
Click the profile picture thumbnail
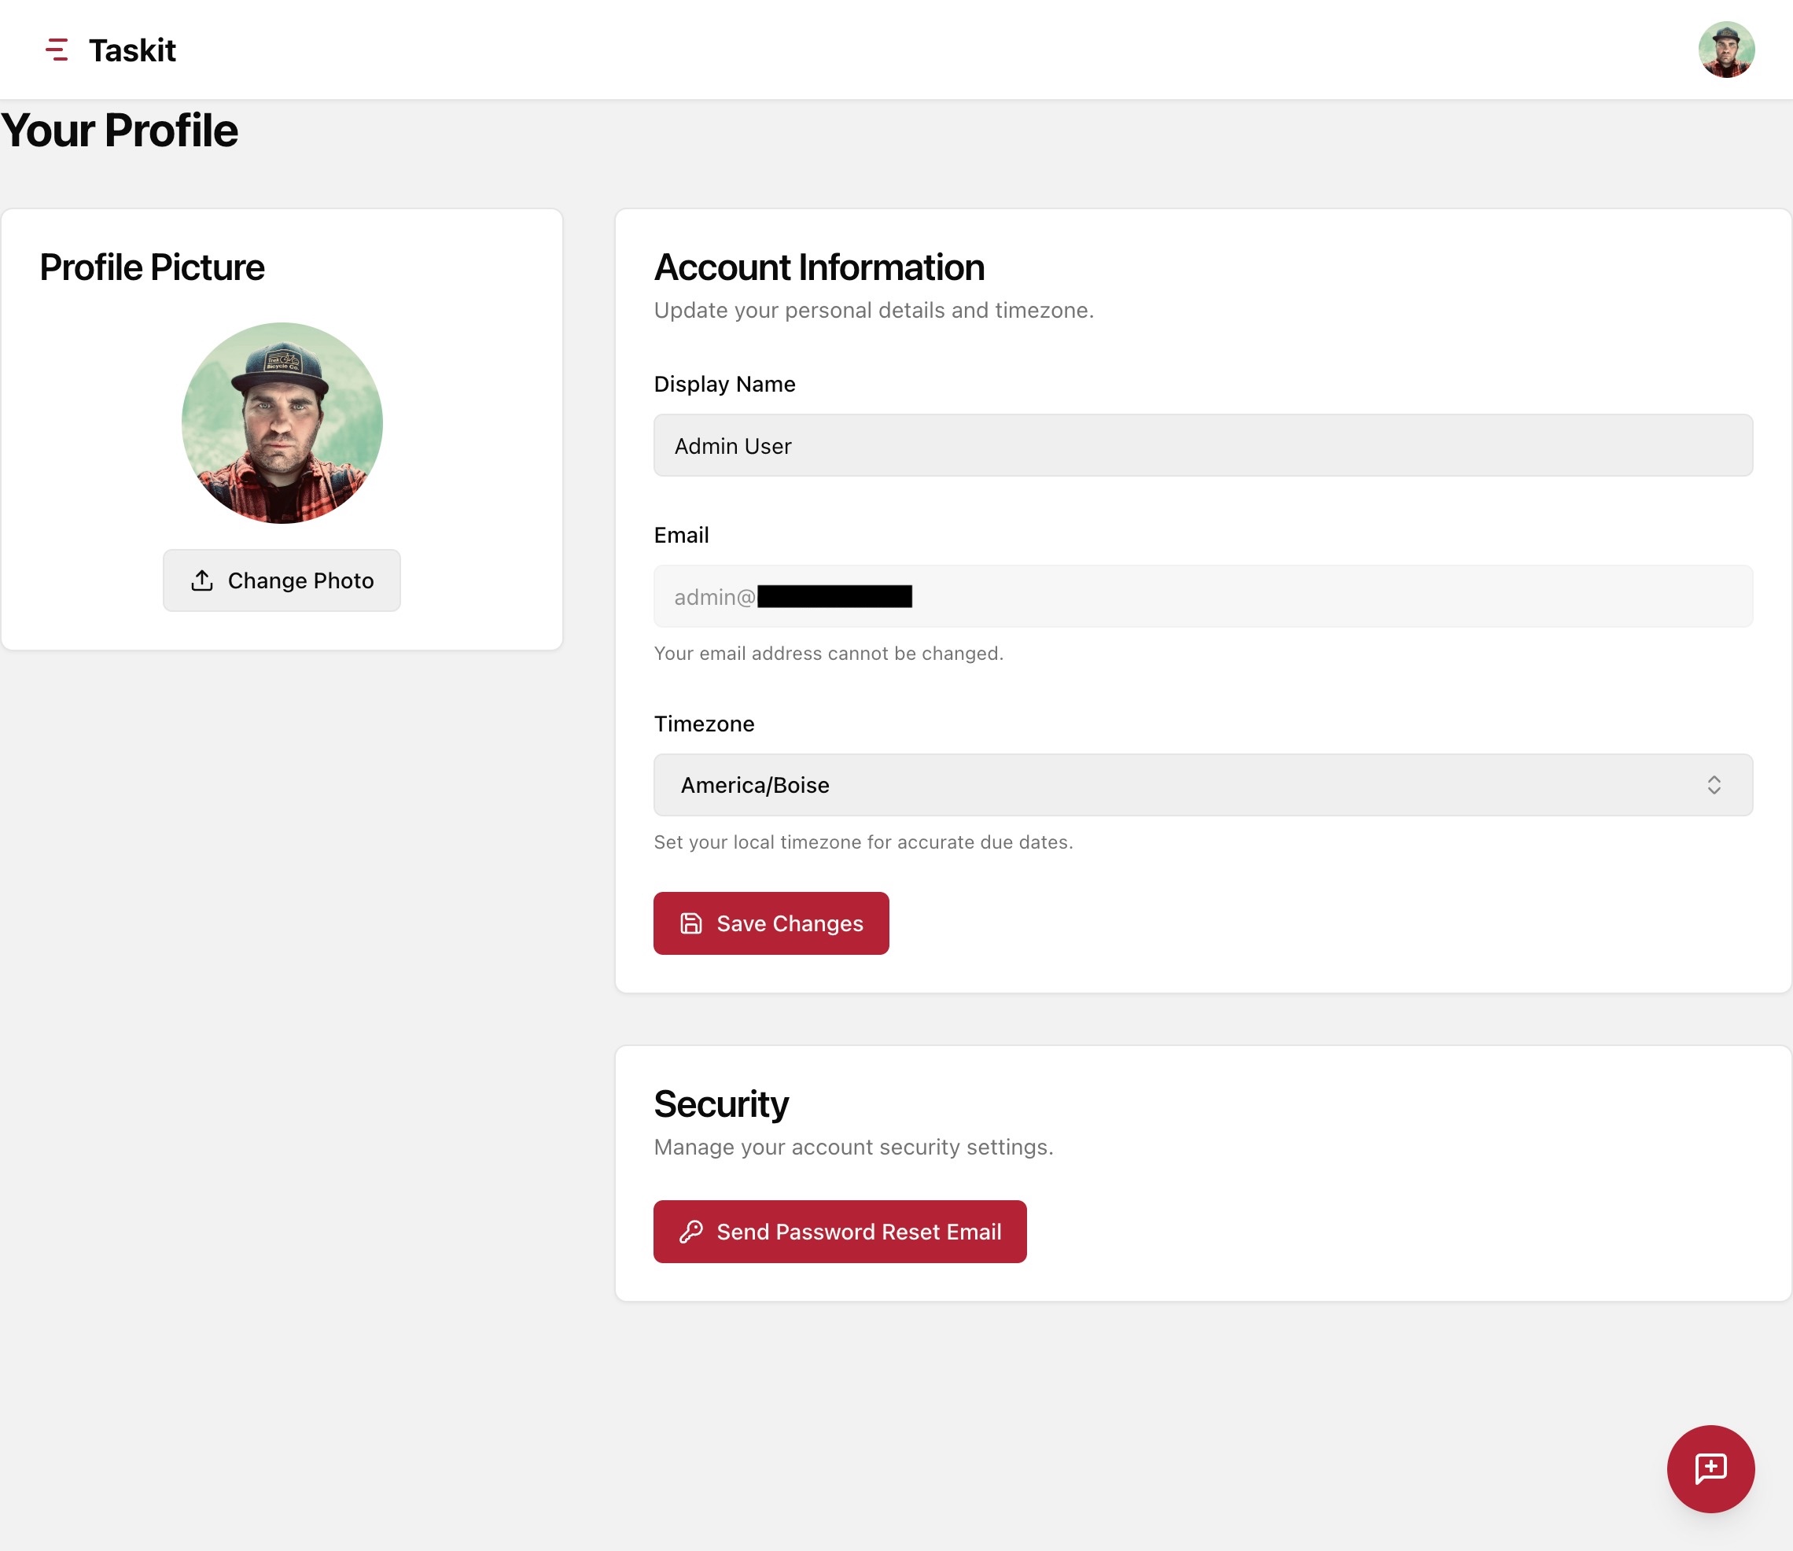[282, 422]
